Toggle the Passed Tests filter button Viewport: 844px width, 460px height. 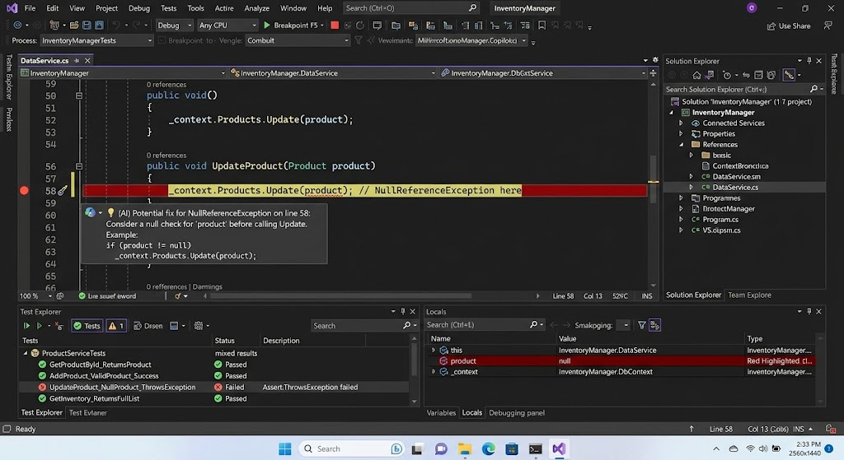(87, 326)
